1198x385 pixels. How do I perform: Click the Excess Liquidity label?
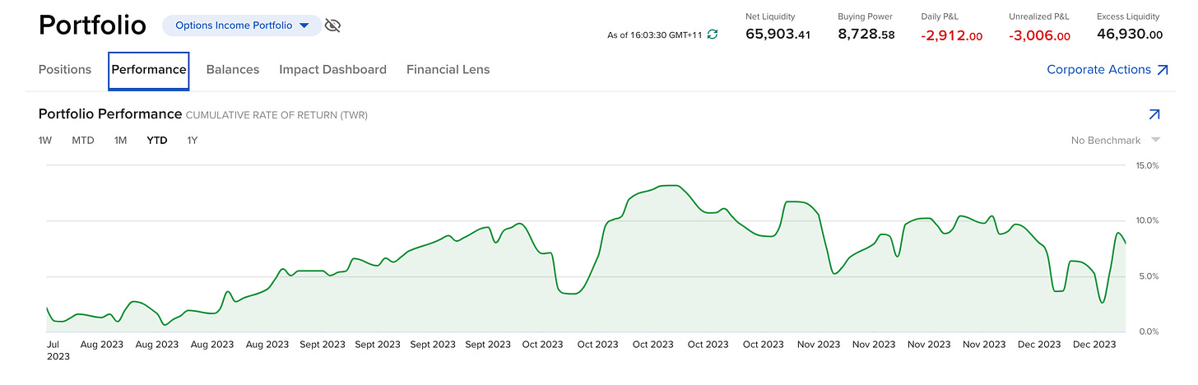tap(1128, 16)
